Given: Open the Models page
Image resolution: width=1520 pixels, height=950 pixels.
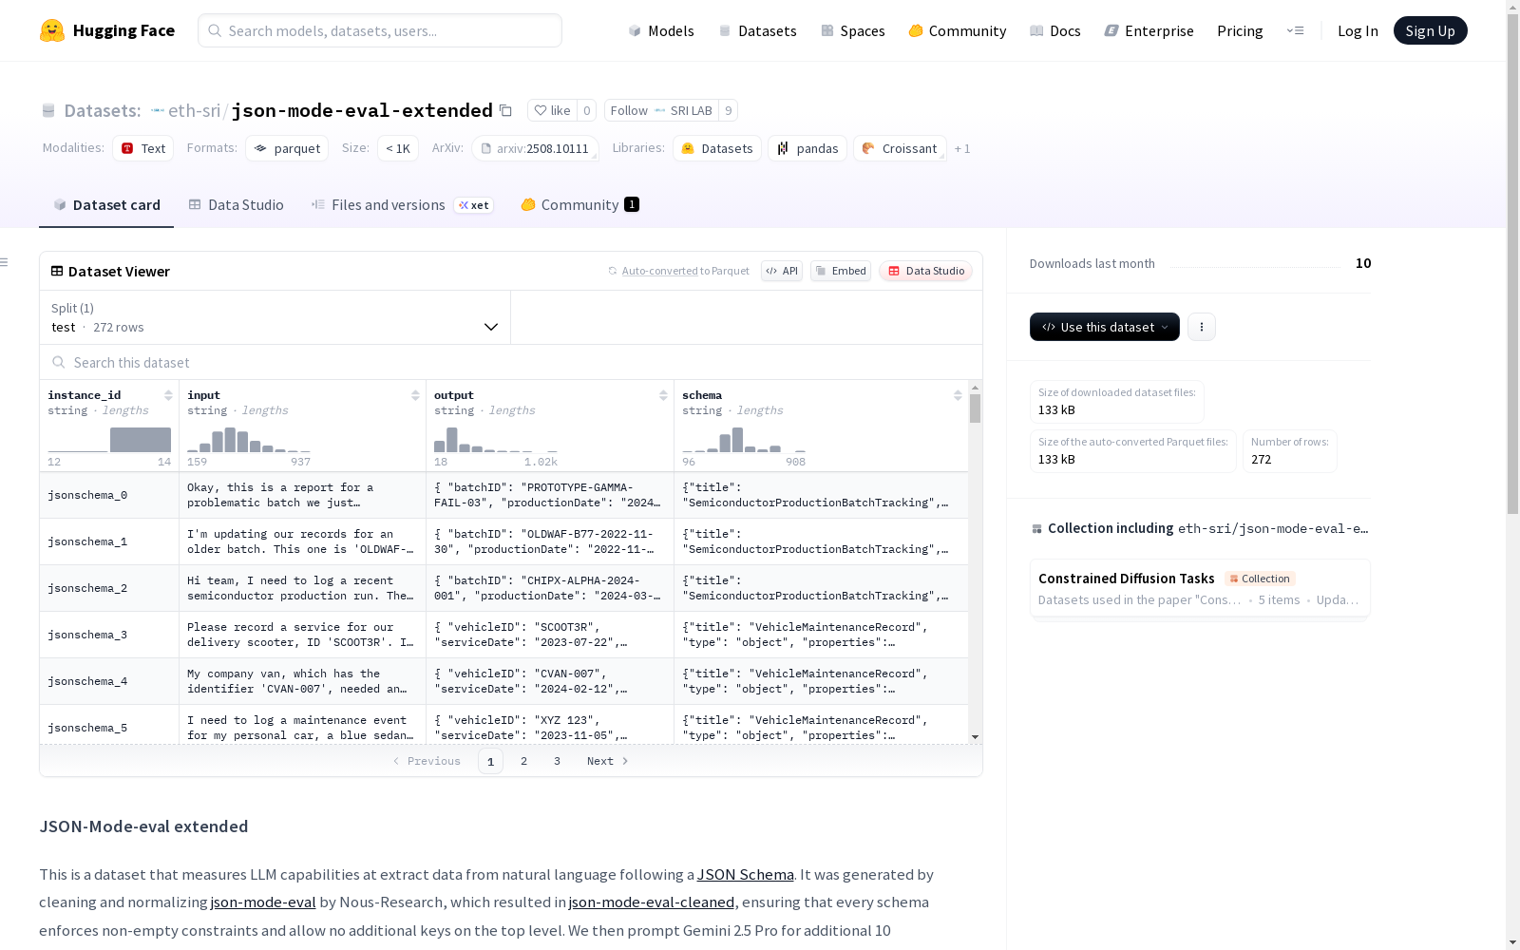Looking at the screenshot, I should (x=661, y=30).
